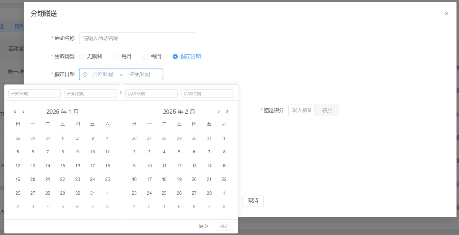
Task: Click the 开始日期 field in picker
Action: (x=34, y=94)
